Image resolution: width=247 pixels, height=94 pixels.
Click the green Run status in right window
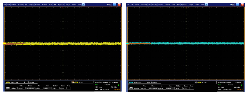coord(219,85)
